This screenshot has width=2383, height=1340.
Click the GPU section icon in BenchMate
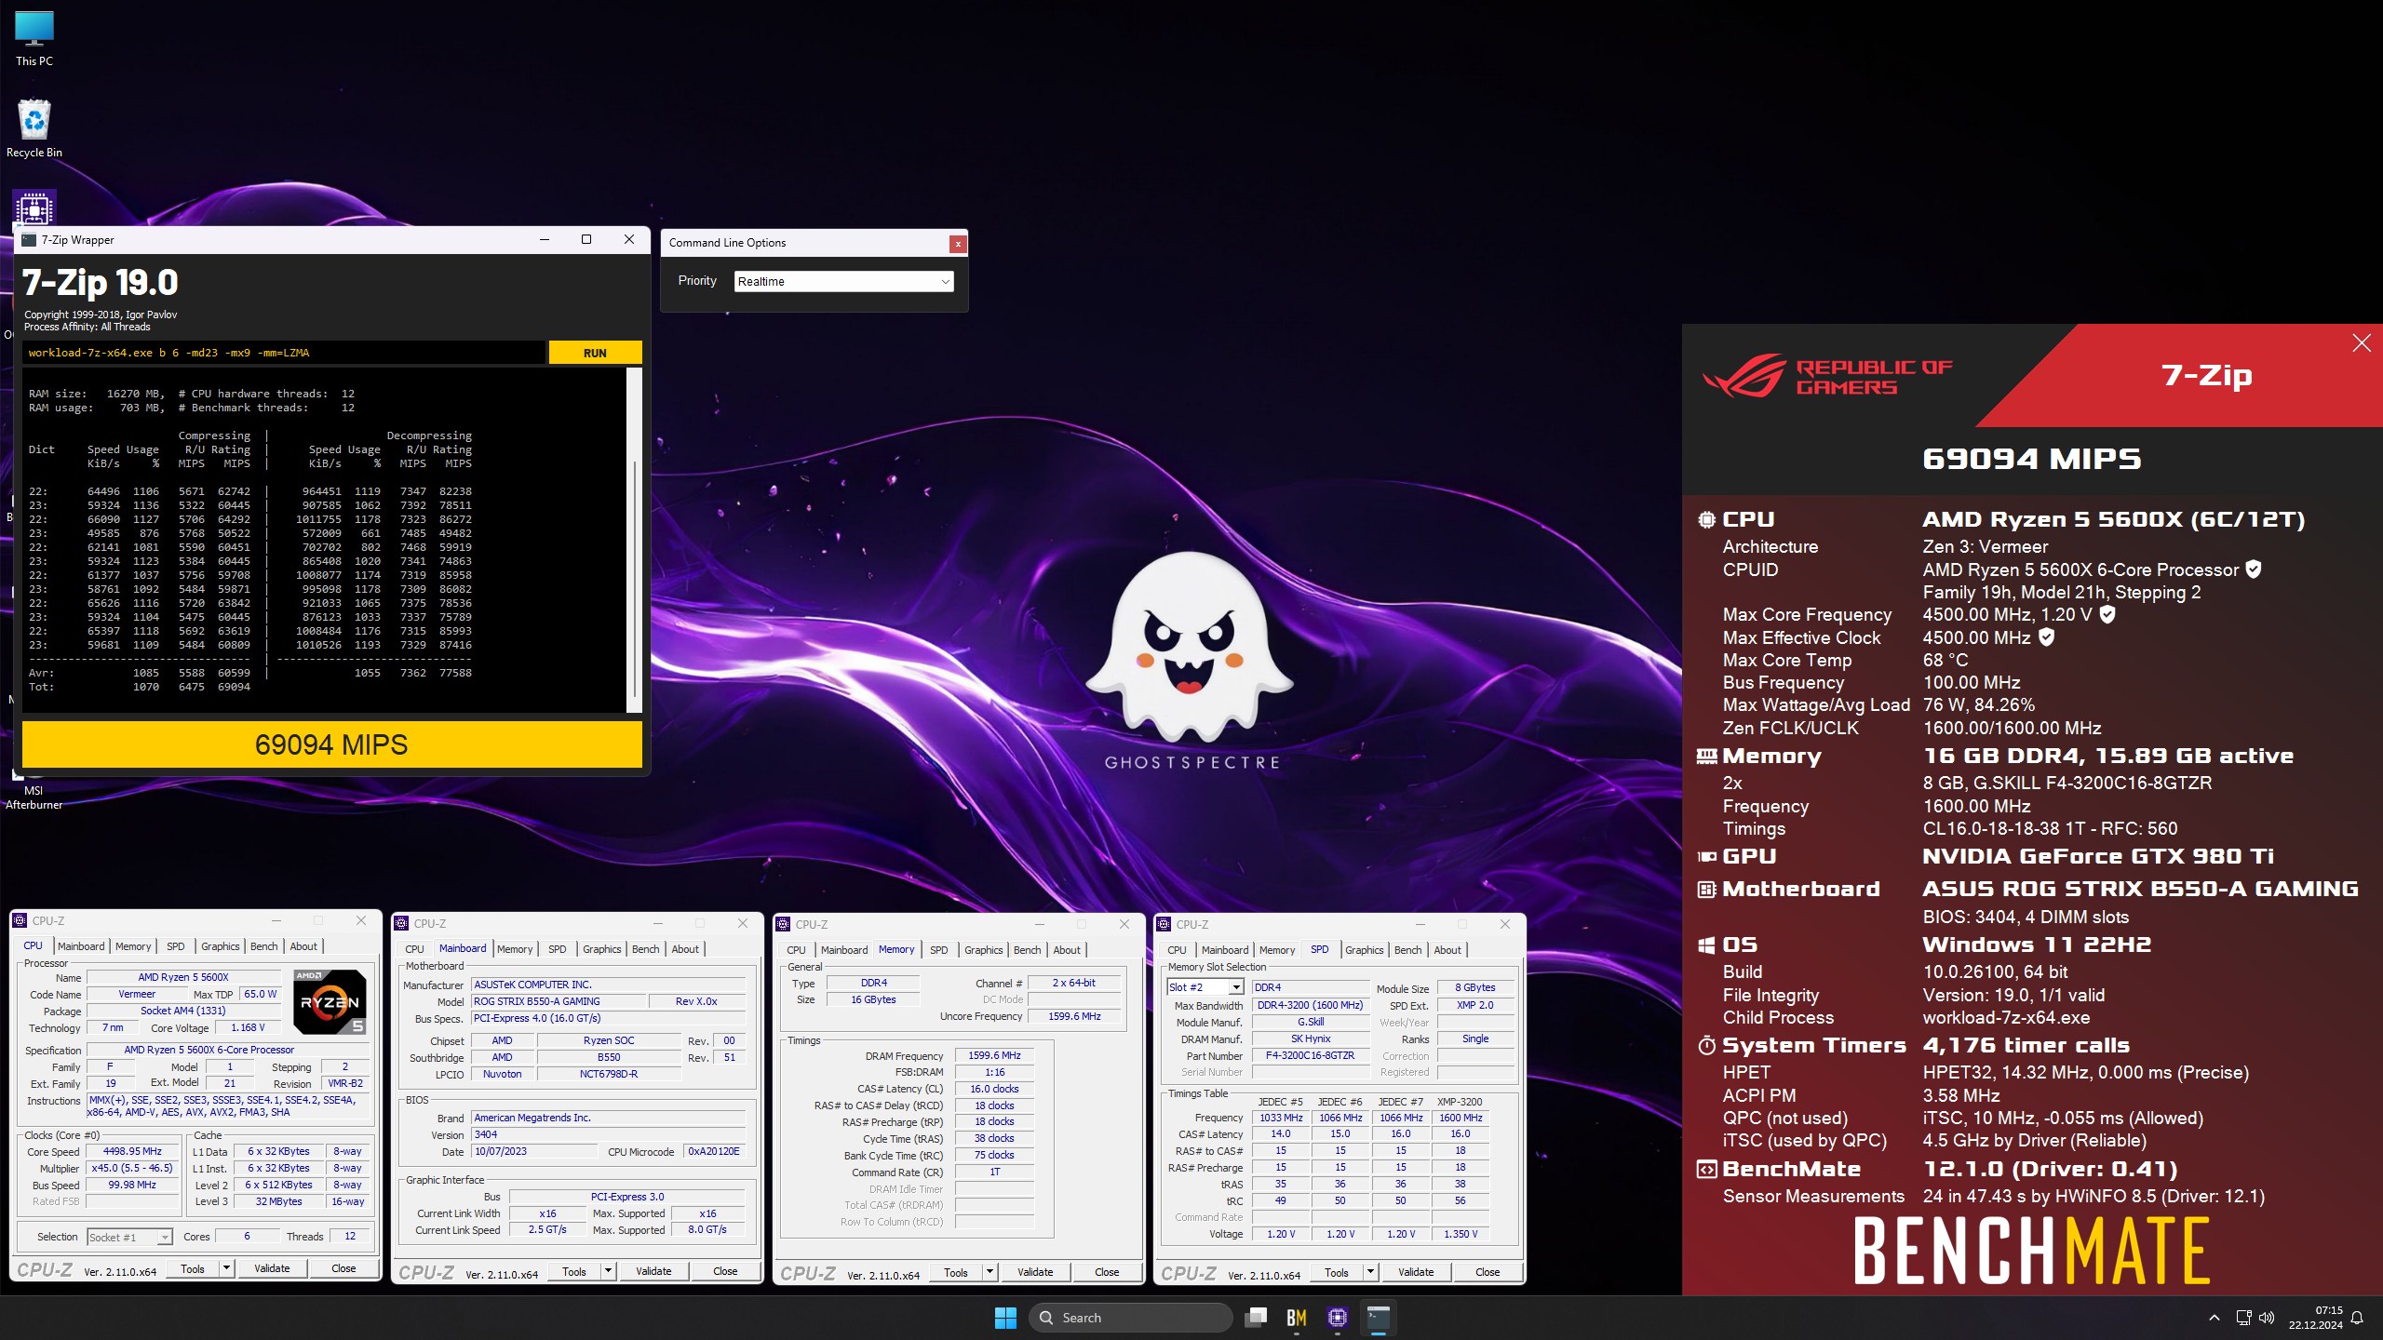point(1706,856)
